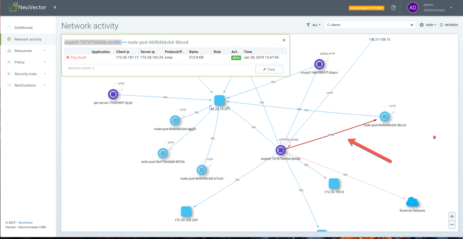Open the help question mark icon
The width and height of the screenshot is (463, 239).
click(x=393, y=8)
